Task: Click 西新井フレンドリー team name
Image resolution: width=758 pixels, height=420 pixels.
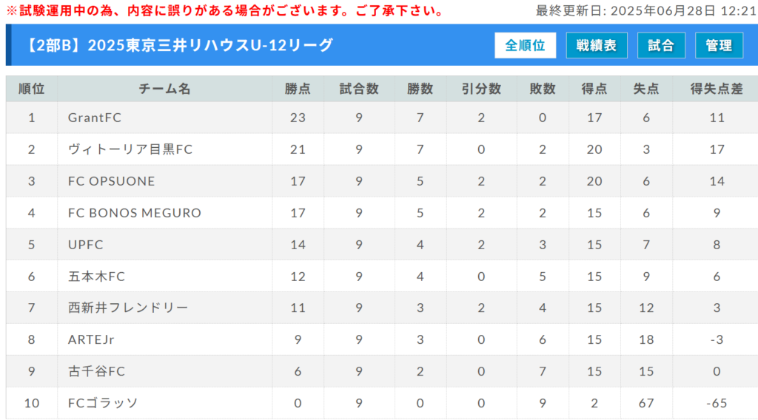Action: [128, 308]
